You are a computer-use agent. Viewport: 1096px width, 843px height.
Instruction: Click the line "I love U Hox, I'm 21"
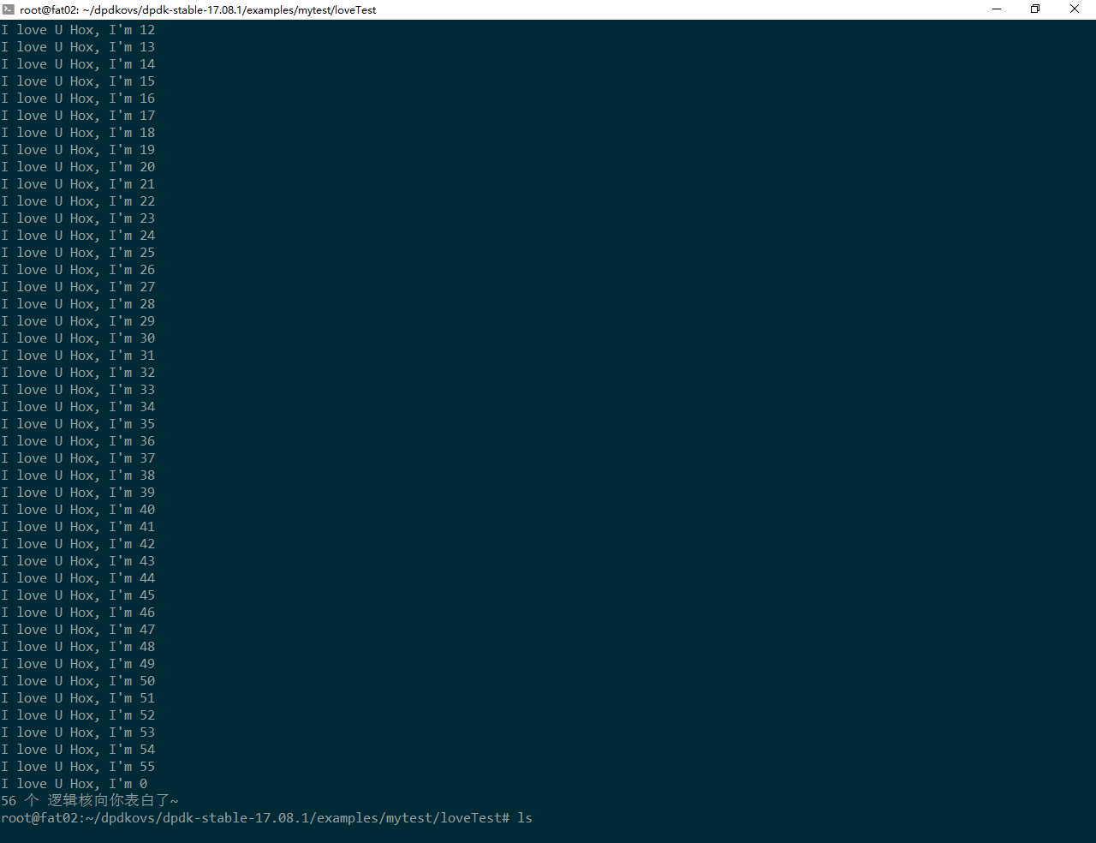pos(78,184)
